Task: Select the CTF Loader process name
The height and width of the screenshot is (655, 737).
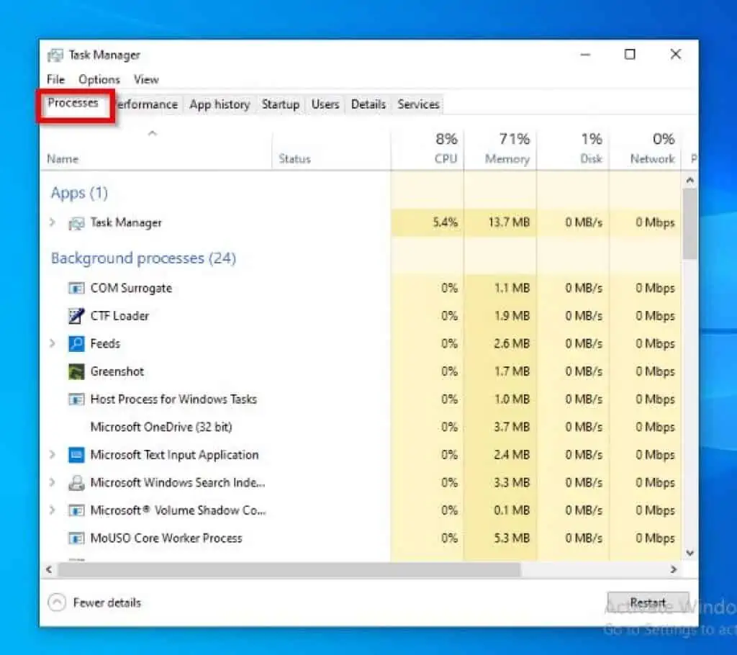Action: [x=119, y=316]
